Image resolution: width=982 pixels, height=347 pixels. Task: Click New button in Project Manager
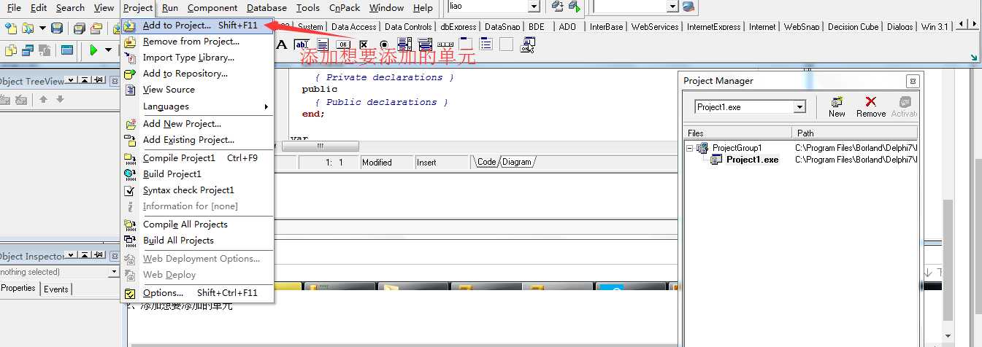837,106
